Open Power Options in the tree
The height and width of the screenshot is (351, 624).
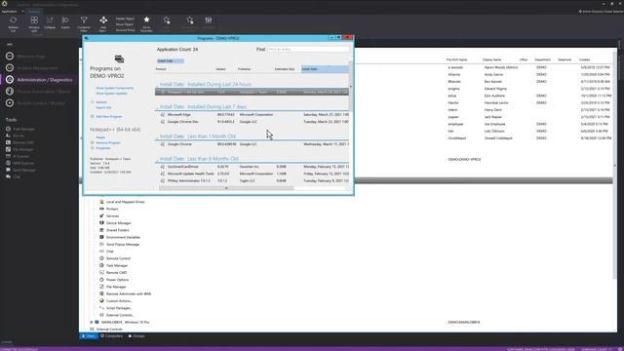tap(114, 280)
